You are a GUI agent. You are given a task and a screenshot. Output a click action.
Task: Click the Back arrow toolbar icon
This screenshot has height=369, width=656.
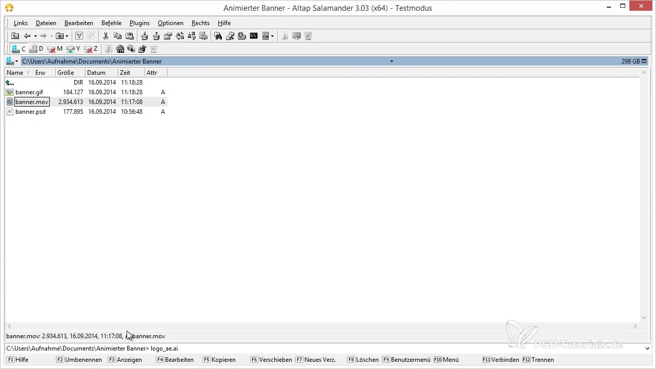point(27,36)
